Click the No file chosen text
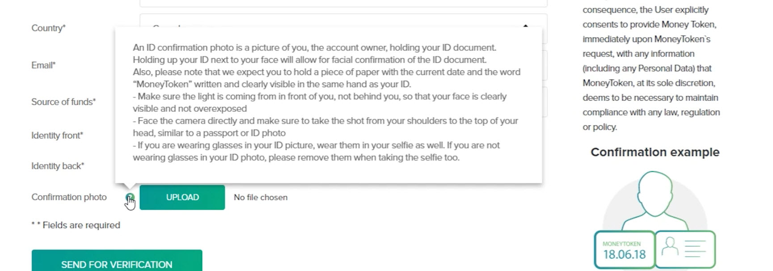Screen dimensions: 773x271 [261, 197]
